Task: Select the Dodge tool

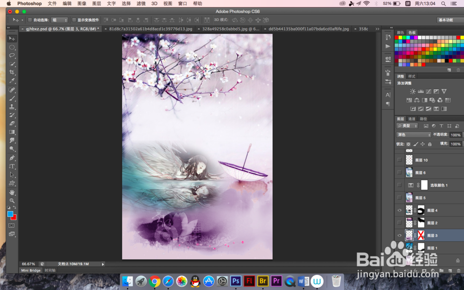Action: pos(12,148)
